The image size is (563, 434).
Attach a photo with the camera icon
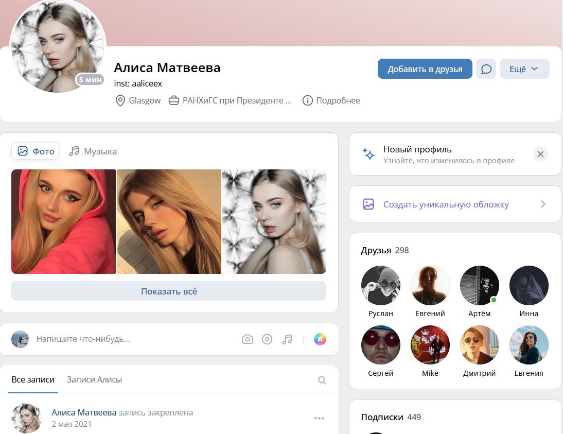[248, 339]
